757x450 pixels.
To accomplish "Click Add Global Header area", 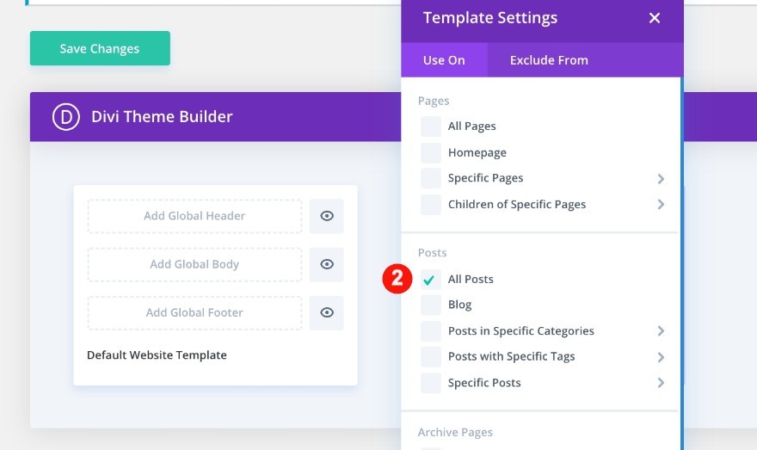I will (194, 216).
